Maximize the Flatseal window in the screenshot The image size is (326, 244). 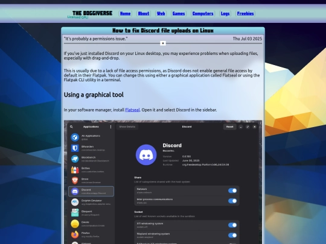248,127
